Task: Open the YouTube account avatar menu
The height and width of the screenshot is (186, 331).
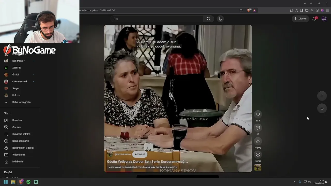Action: click(x=324, y=19)
